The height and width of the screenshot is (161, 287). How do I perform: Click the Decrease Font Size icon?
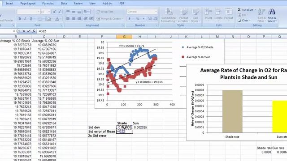point(60,12)
